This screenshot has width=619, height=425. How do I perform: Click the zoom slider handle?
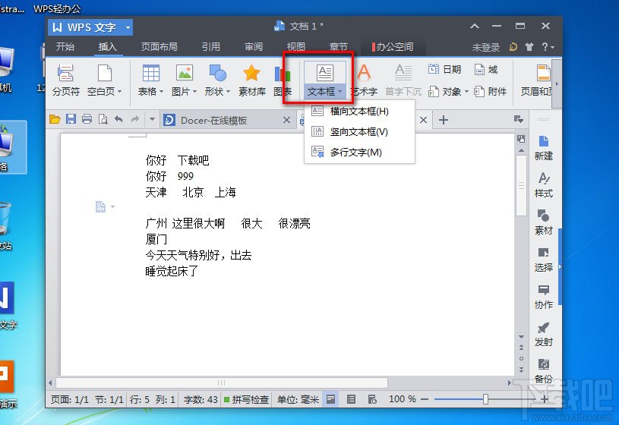point(485,399)
